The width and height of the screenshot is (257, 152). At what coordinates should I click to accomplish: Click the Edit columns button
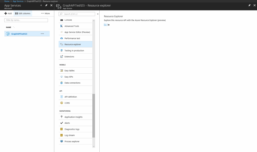pos(23,13)
